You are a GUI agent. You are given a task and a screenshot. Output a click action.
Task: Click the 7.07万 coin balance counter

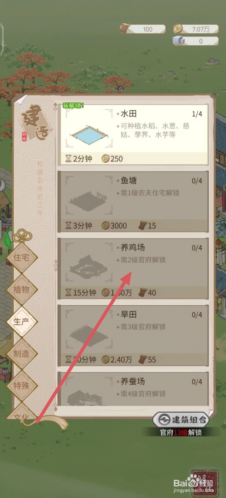tap(196, 29)
